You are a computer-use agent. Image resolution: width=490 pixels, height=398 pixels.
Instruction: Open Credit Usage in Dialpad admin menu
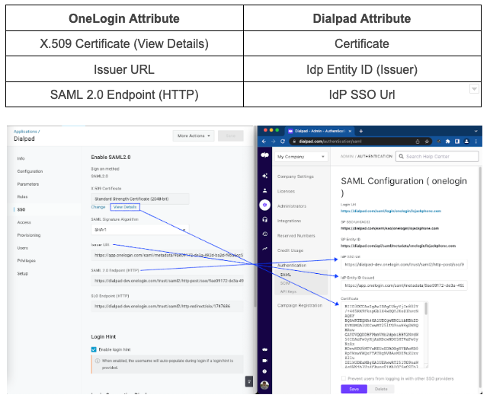290,250
